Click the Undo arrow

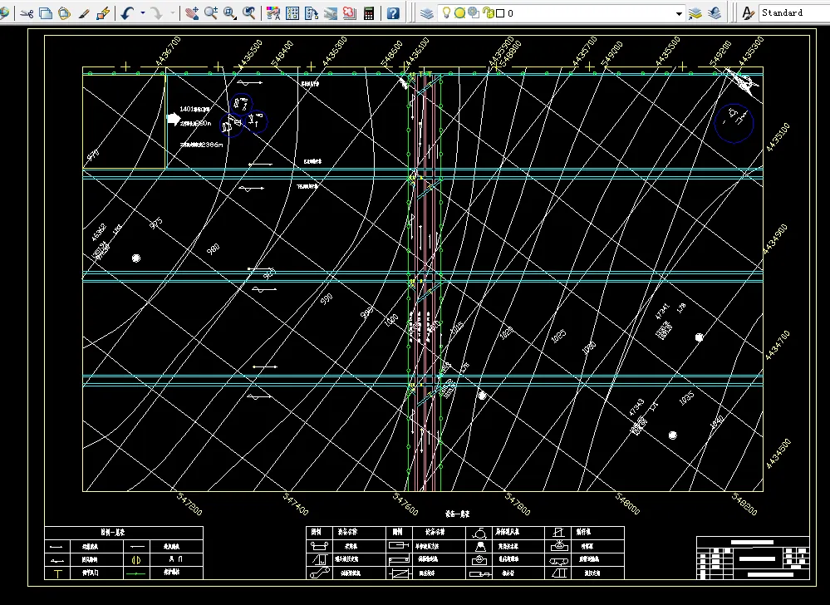point(128,13)
